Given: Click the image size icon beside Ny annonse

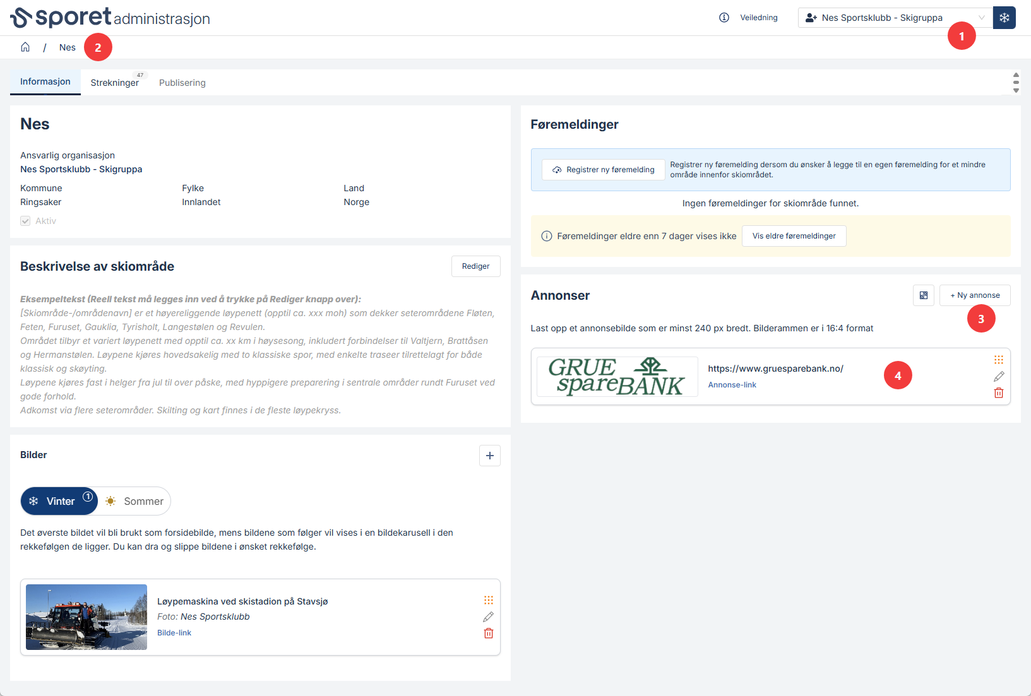Looking at the screenshot, I should coord(924,295).
